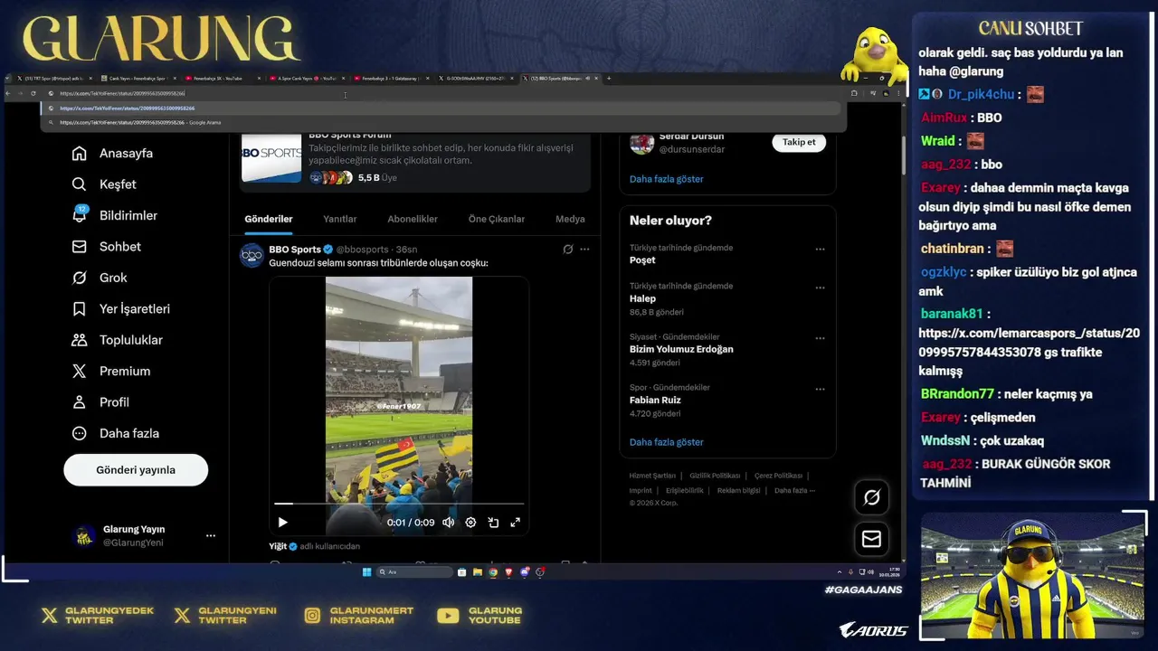Open Profil in the sidebar
The width and height of the screenshot is (1158, 651).
100,402
